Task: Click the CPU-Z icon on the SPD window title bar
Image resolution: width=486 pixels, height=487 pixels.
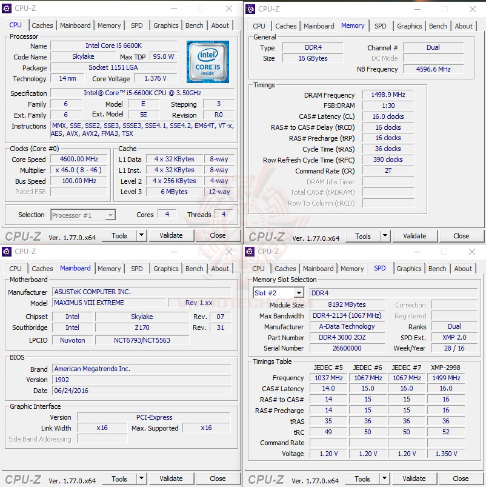Action: [x=250, y=252]
